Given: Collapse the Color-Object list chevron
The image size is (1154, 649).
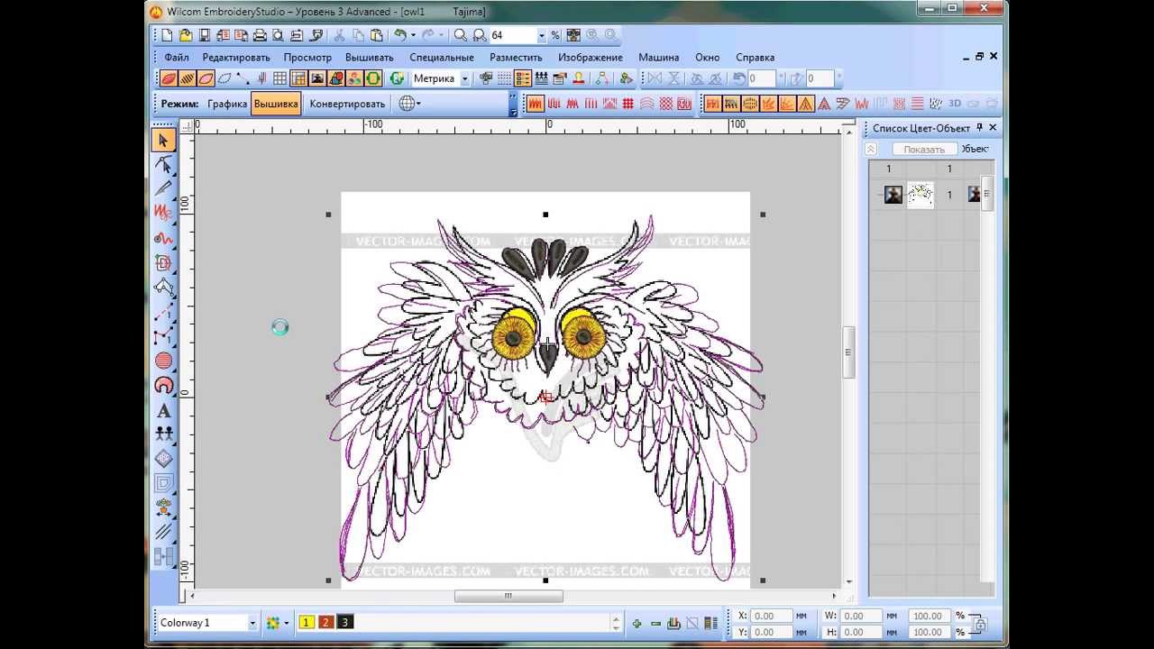Looking at the screenshot, I should click(x=871, y=149).
